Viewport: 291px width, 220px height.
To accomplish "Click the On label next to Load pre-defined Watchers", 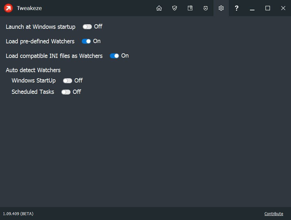I will point(97,41).
